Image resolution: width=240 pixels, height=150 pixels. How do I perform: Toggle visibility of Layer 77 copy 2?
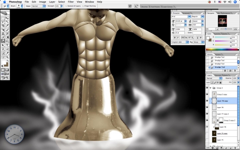(207, 114)
